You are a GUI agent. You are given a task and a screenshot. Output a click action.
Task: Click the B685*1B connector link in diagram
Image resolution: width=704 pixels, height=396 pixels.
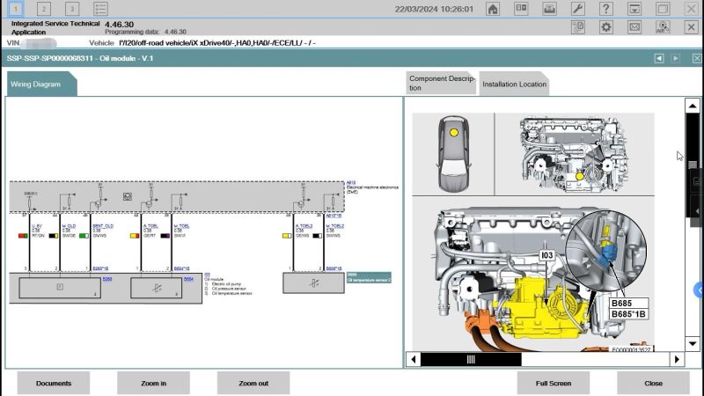[334, 268]
